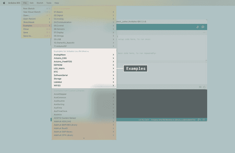Toggle the bottom panel icon in status bar

204,119
